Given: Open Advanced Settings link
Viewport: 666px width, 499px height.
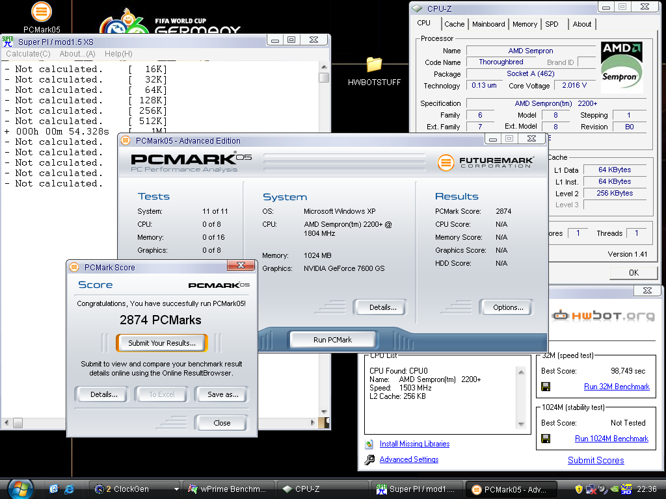Looking at the screenshot, I should tap(409, 459).
